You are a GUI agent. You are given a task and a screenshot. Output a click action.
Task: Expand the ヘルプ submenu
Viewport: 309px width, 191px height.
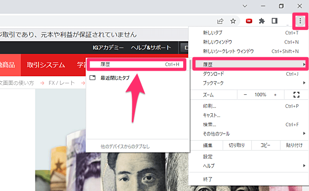click(x=248, y=166)
